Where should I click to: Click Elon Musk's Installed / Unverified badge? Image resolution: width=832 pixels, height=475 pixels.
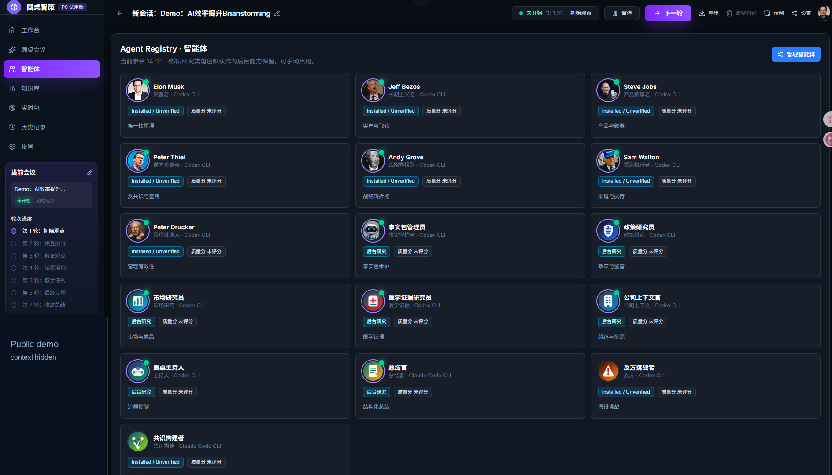point(155,111)
